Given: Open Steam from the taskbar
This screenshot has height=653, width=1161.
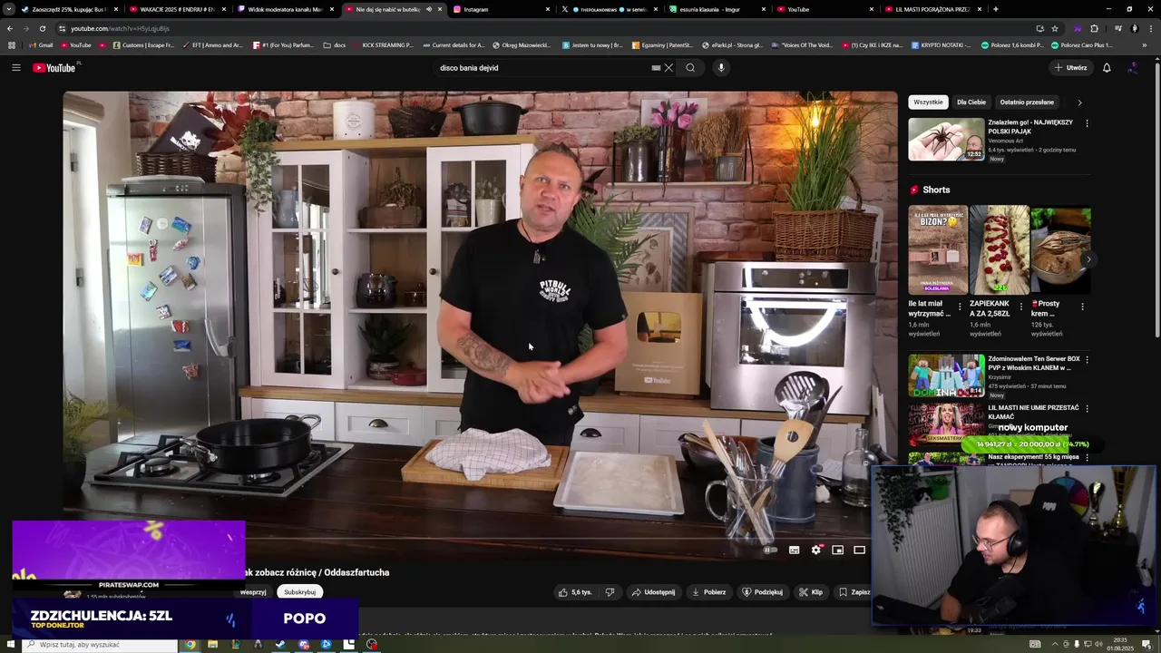Looking at the screenshot, I should 280,644.
